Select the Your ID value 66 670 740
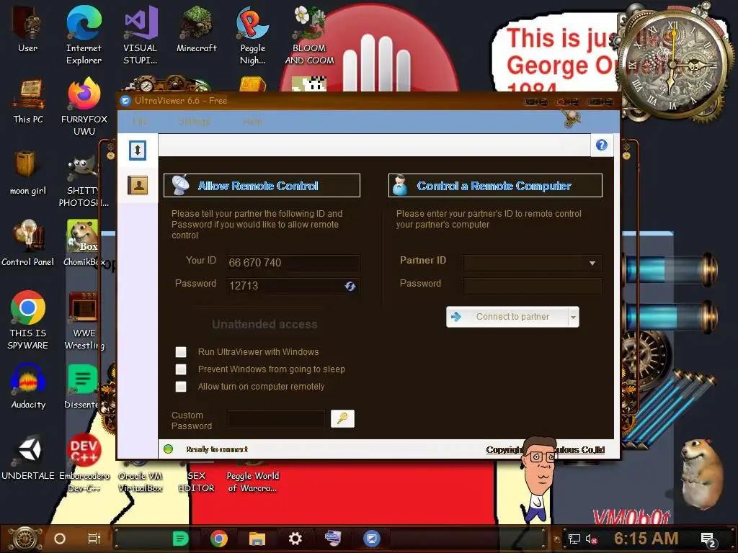This screenshot has width=738, height=553. tap(254, 262)
